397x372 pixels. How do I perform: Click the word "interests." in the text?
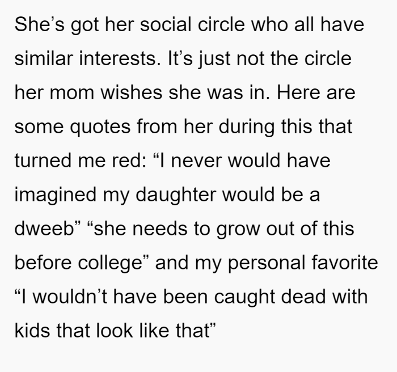[x=120, y=58]
